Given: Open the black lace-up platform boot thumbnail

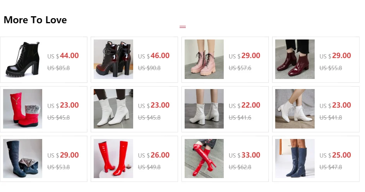Looking at the screenshot, I should click(22, 59).
